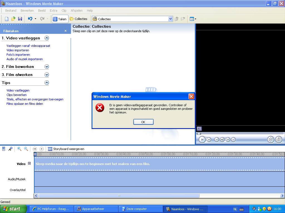Click Audio of muziek importeren link

24,59
